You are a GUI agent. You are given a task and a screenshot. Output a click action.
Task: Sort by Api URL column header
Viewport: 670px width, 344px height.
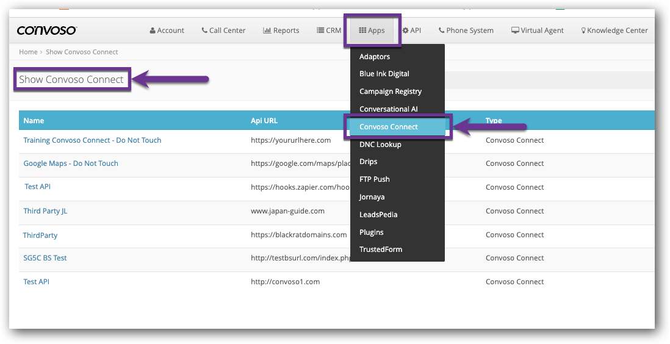coord(264,121)
